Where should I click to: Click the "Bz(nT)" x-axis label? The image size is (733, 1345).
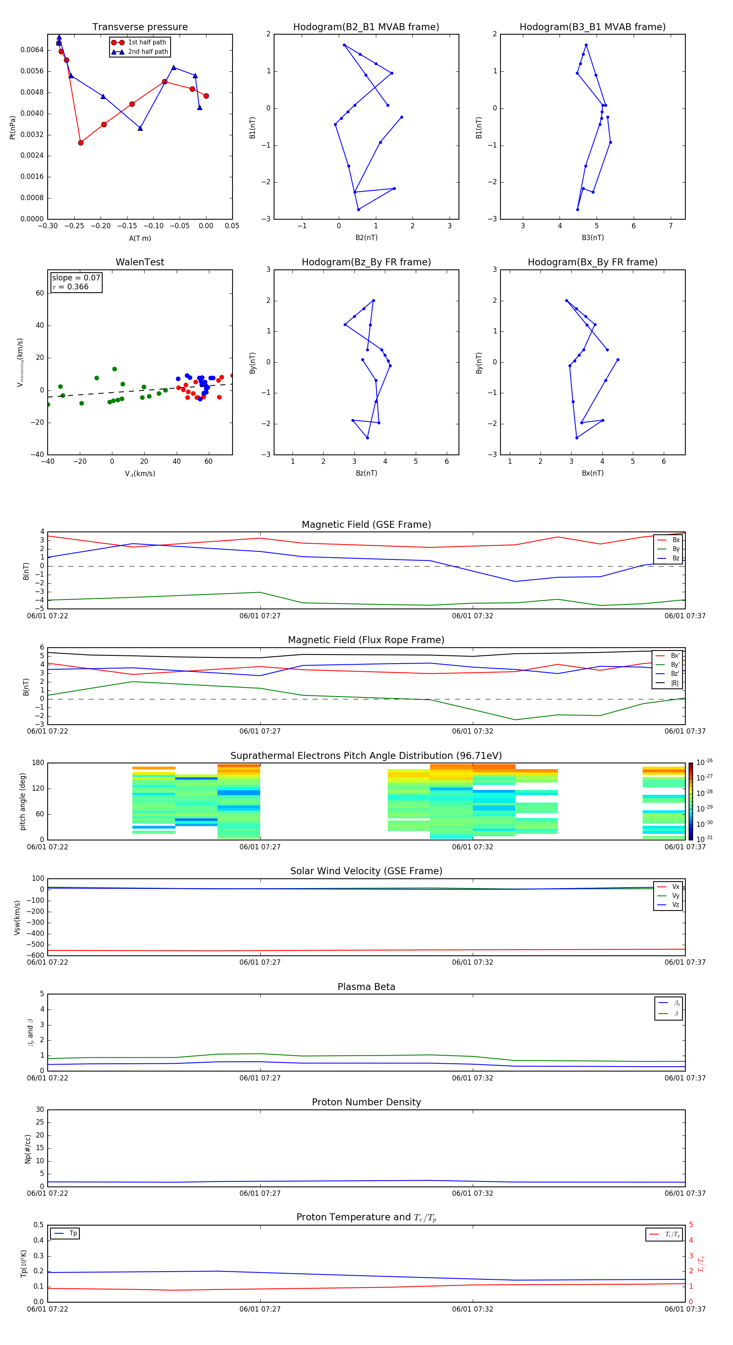[x=366, y=473]
